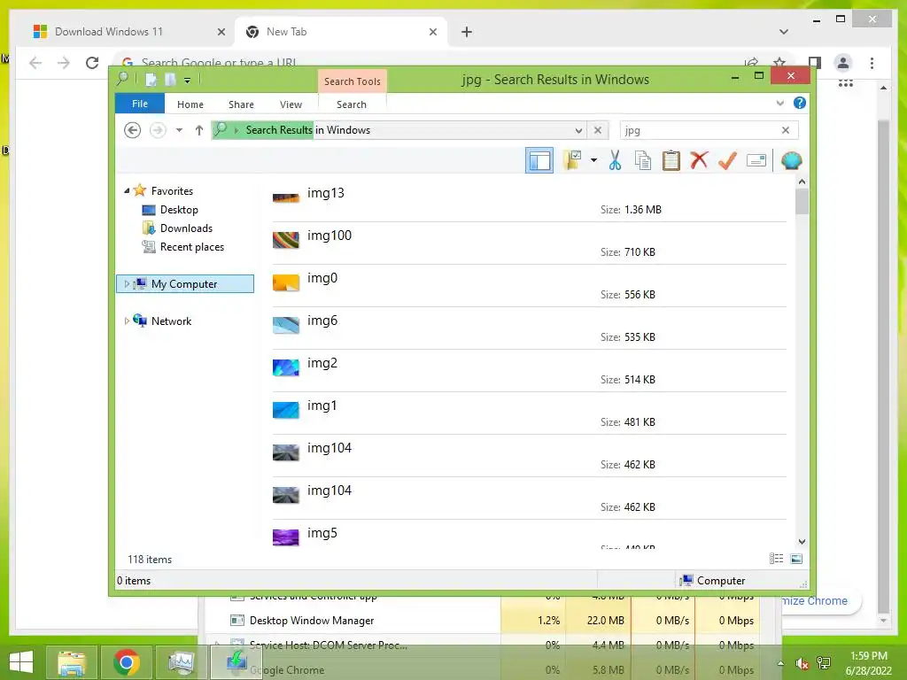This screenshot has width=907, height=680.
Task: Clear the jpg search box
Action: (x=785, y=130)
